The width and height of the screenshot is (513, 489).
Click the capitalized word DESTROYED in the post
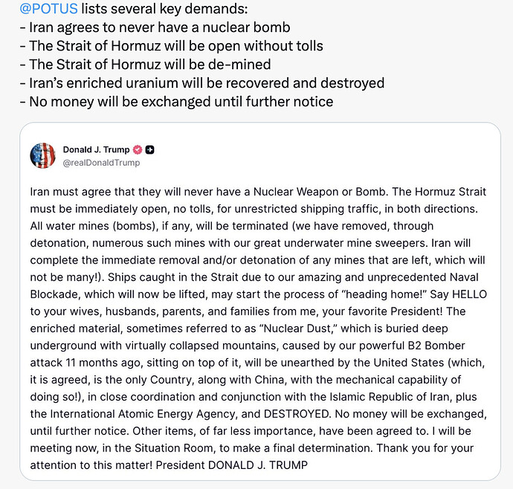[297, 414]
